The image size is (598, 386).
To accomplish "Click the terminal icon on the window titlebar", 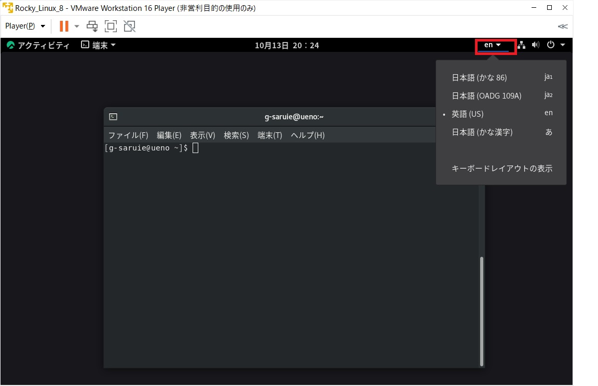I will click(x=113, y=116).
